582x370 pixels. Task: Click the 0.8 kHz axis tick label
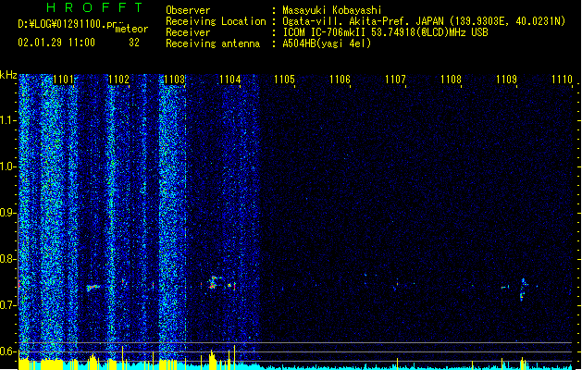[x=7, y=259]
